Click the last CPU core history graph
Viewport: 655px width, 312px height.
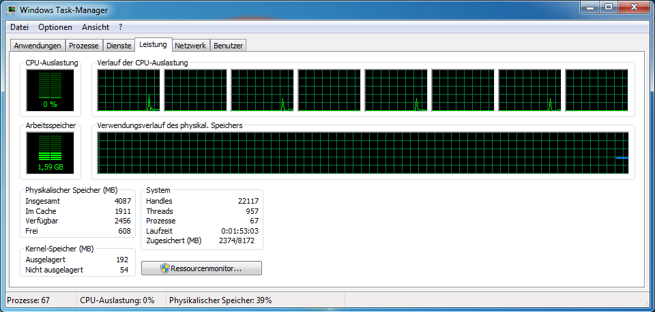pyautogui.click(x=596, y=91)
